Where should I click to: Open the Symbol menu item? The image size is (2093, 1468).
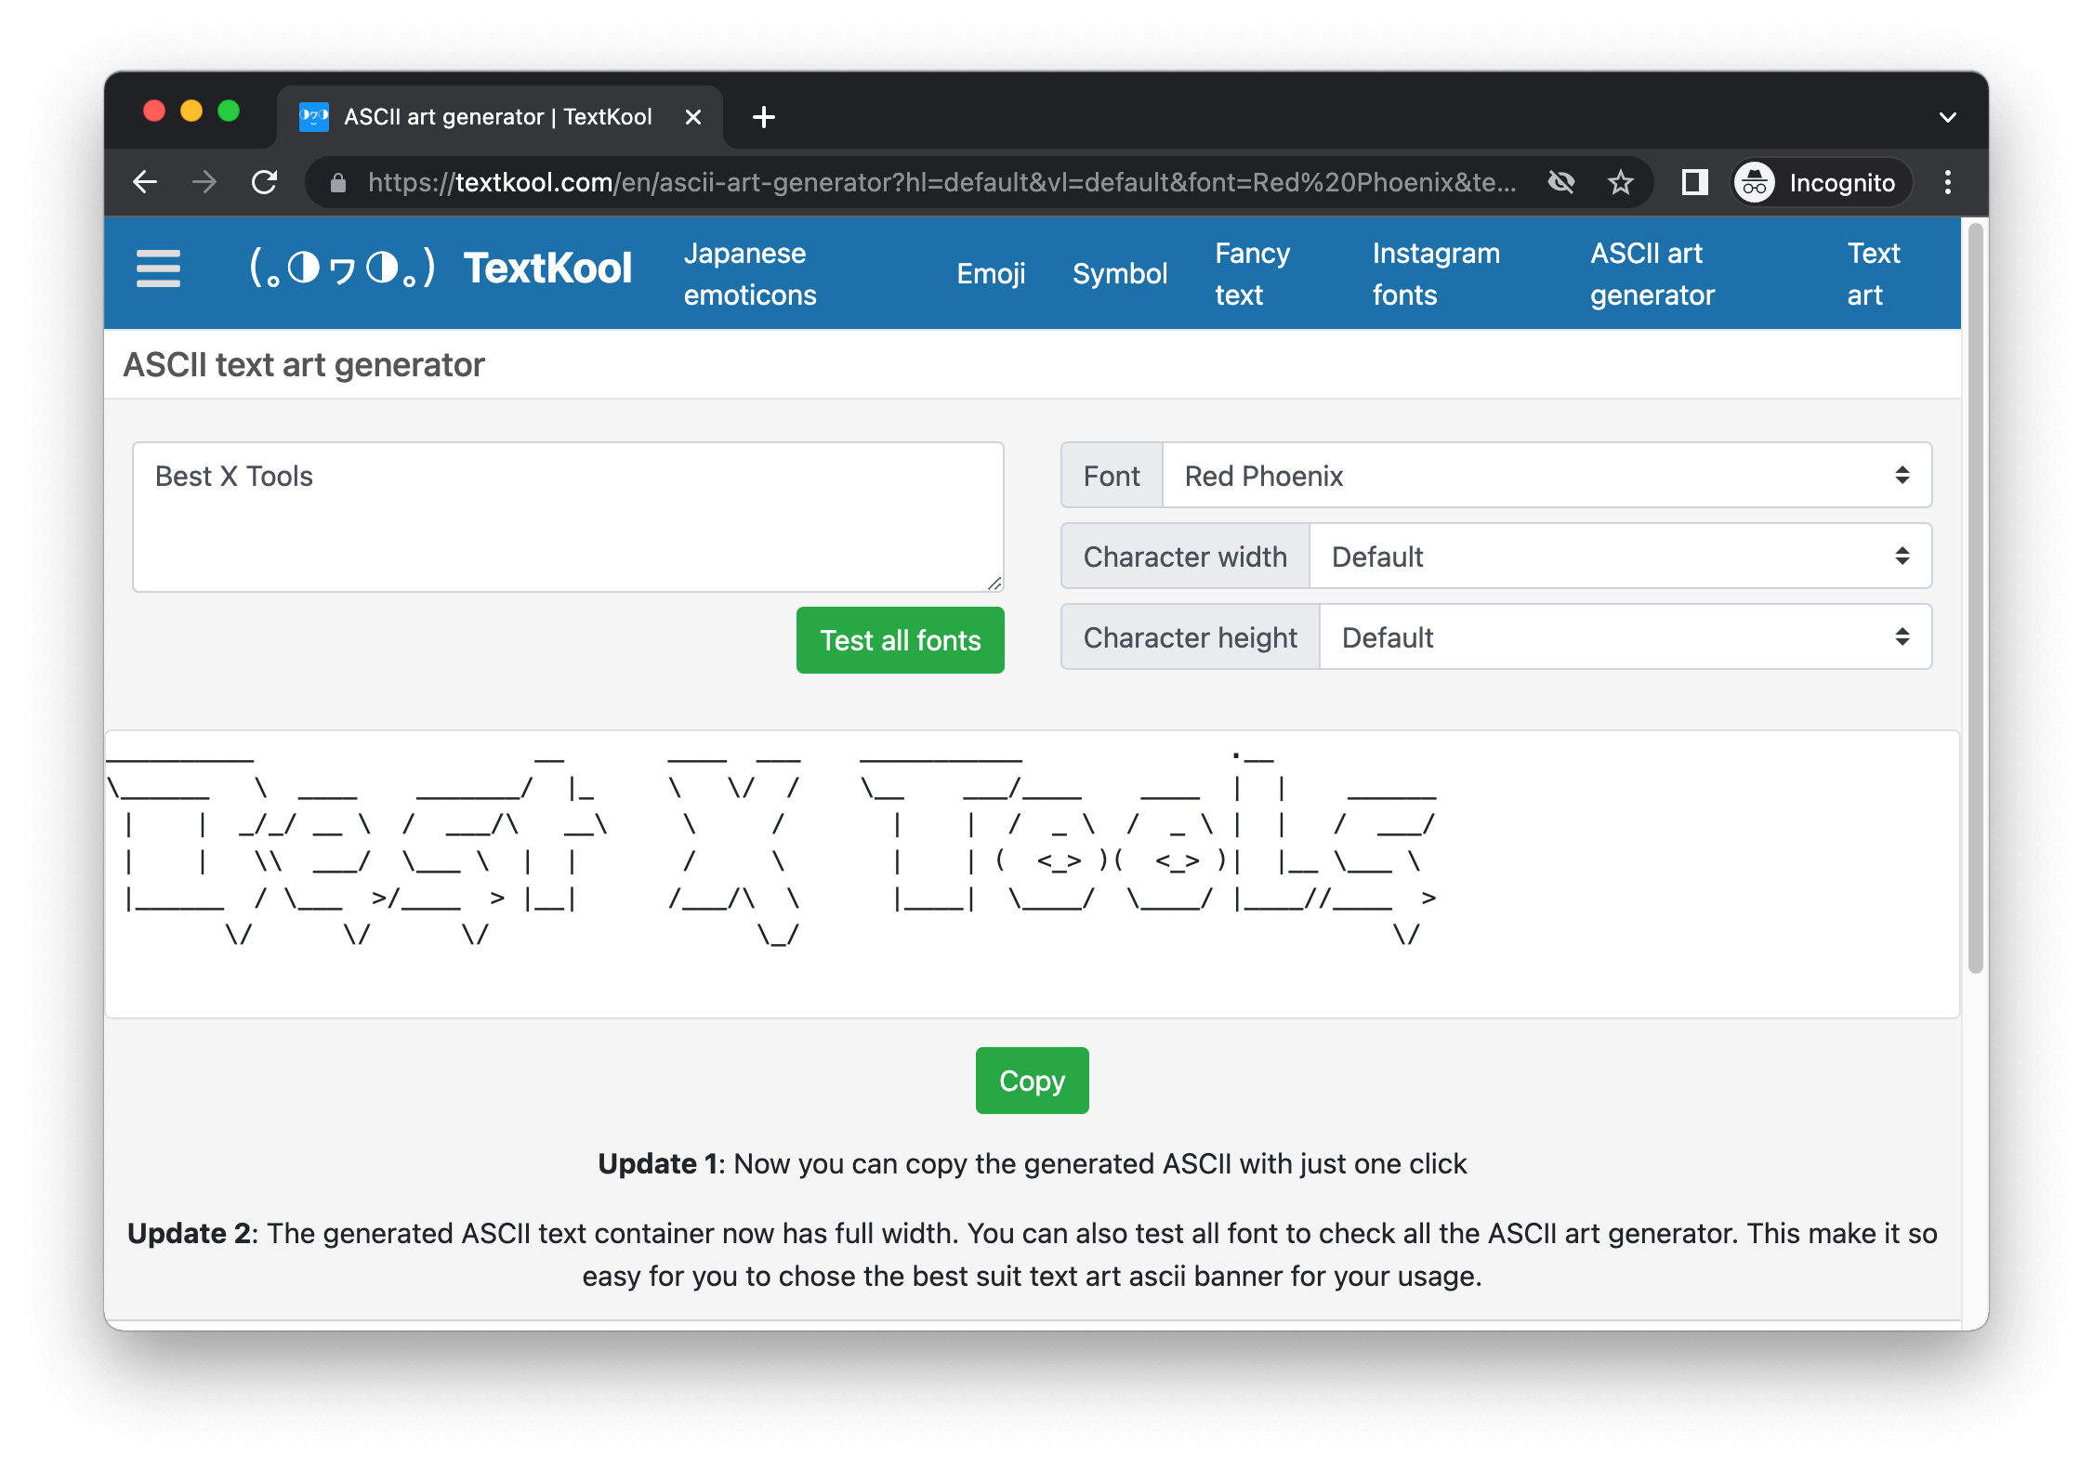[x=1120, y=274]
